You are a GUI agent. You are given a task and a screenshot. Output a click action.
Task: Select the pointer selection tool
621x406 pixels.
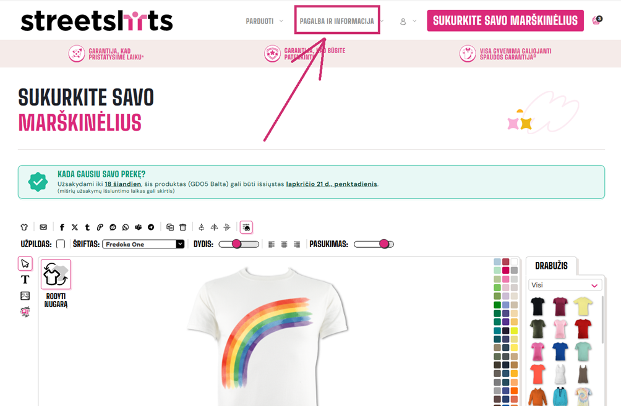pos(25,263)
